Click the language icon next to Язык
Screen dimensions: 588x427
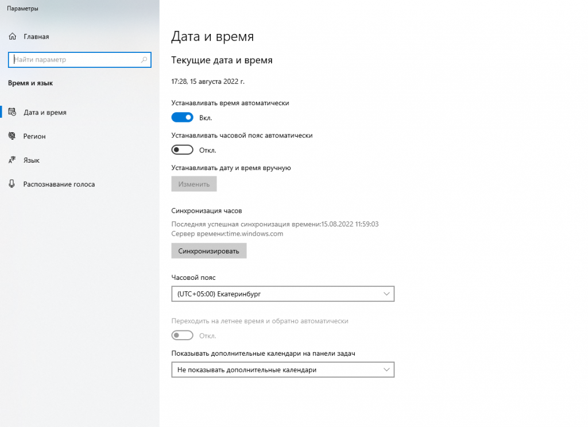tap(13, 160)
